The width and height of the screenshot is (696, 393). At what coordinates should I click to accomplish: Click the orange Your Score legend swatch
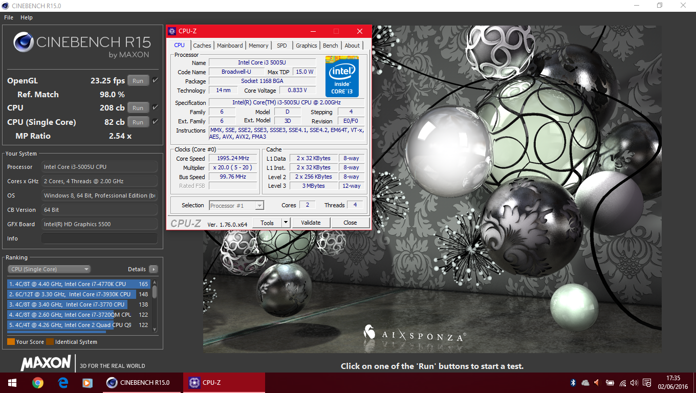click(x=11, y=342)
